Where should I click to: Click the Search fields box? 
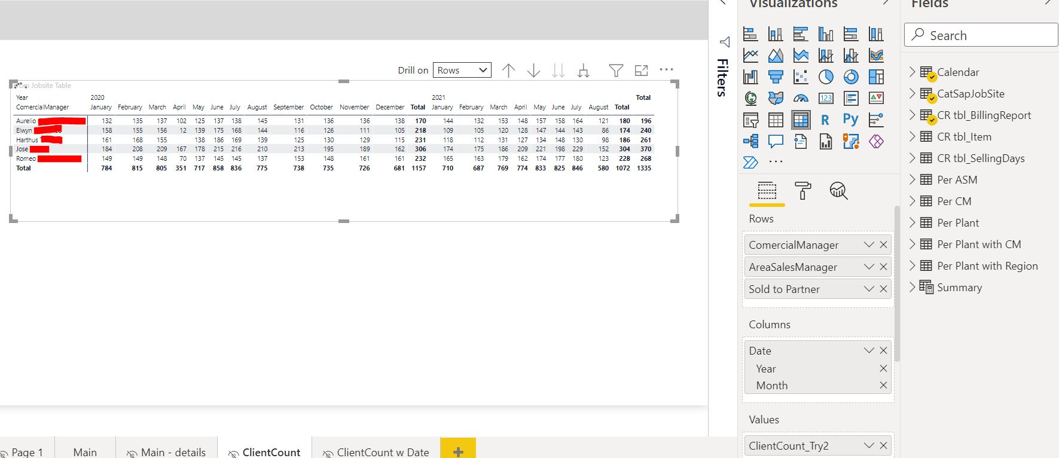click(981, 35)
